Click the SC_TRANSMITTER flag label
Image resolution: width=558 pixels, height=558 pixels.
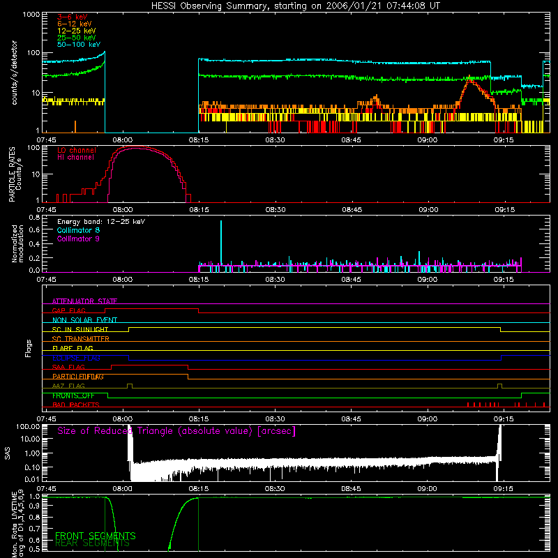80,338
